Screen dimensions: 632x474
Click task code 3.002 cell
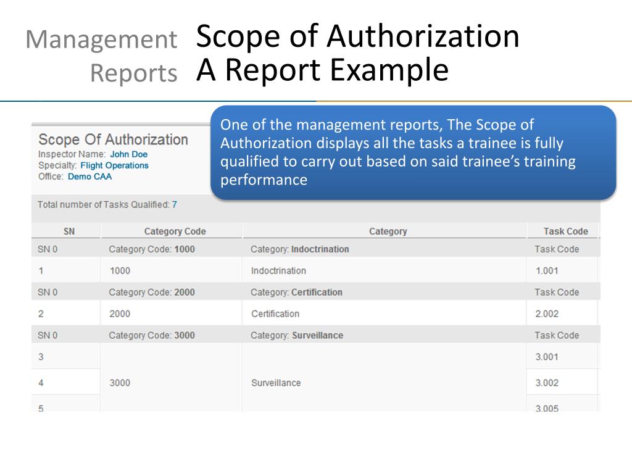click(562, 383)
